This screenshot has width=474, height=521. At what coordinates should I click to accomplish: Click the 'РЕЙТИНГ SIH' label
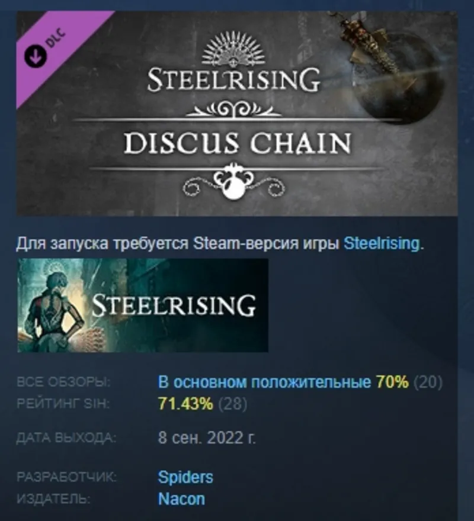tap(63, 404)
